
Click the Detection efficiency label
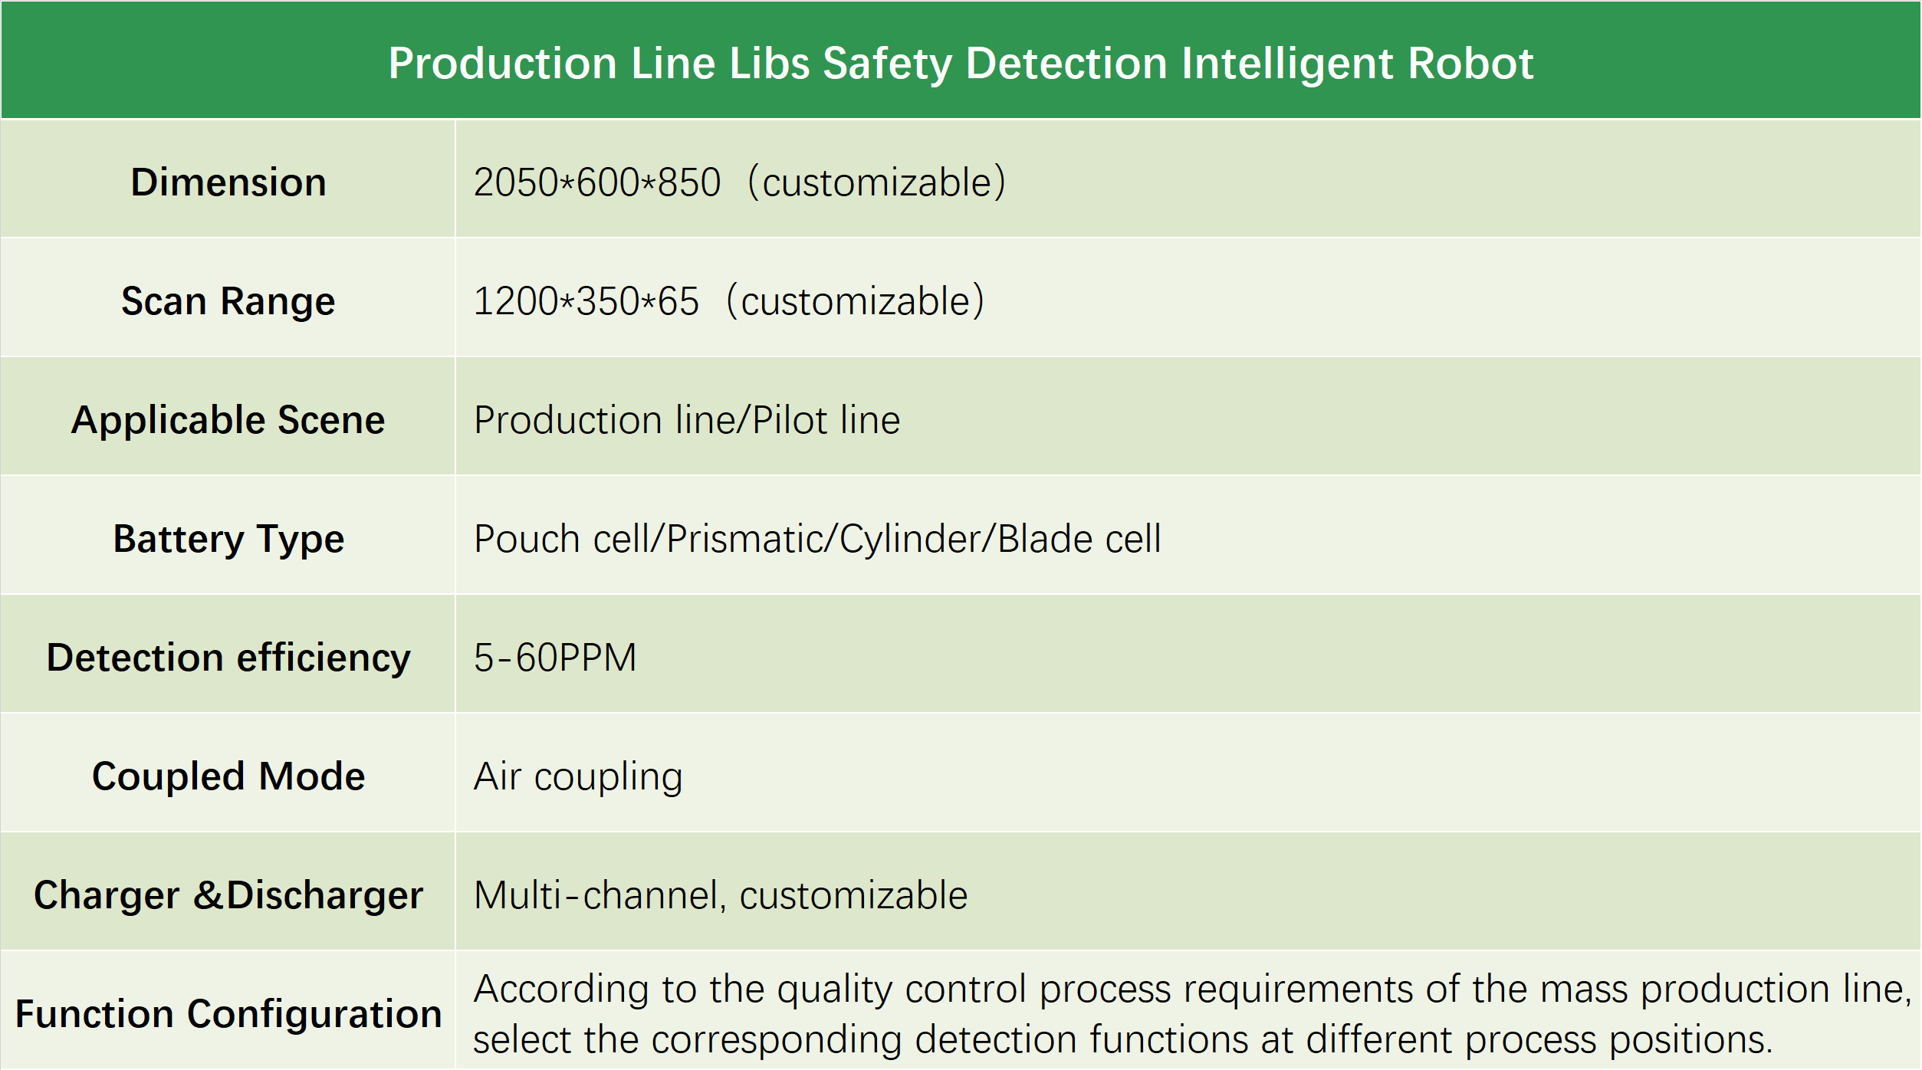[228, 658]
